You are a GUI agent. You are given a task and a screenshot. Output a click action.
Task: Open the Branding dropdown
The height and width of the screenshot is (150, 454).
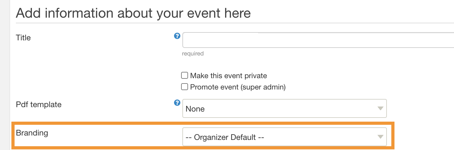(284, 137)
